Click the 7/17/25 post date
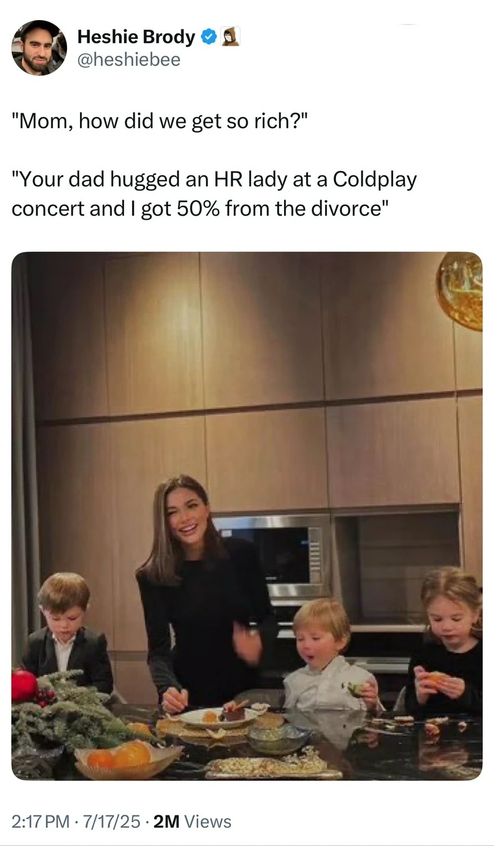Viewport: 494px width, 846px height. click(x=112, y=821)
